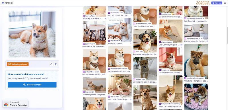Image resolution: width=228 pixels, height=110 pixels.
Task: Open Authentic Japanese dog breed title
Action: tap(94, 95)
